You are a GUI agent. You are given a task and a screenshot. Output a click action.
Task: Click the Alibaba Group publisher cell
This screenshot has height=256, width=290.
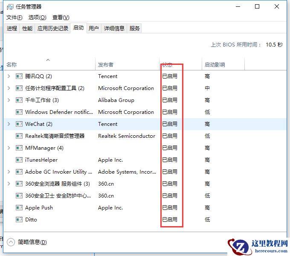(116, 100)
